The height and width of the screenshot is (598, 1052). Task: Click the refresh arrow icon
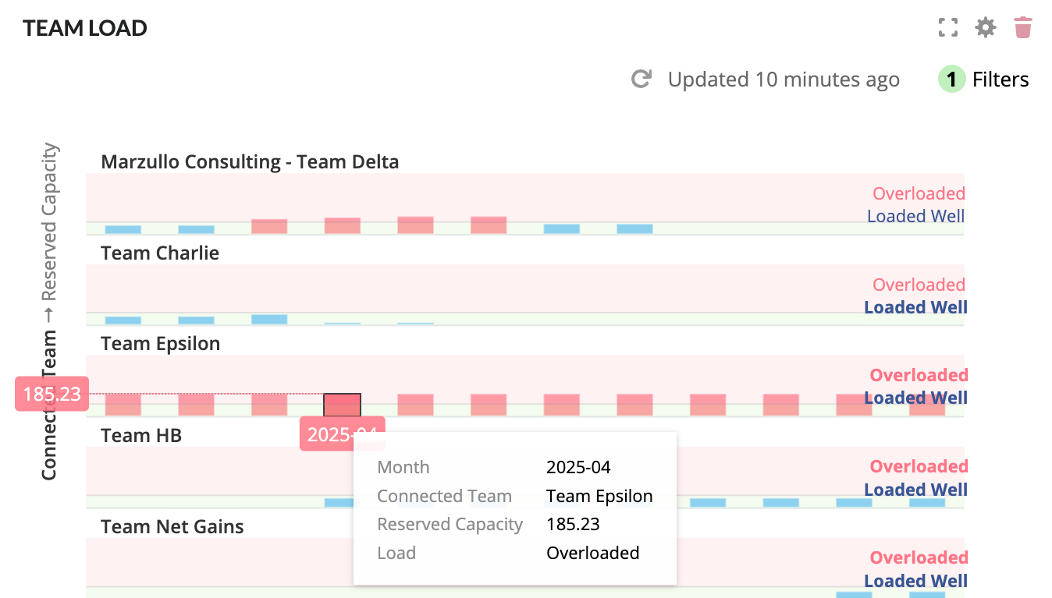642,79
